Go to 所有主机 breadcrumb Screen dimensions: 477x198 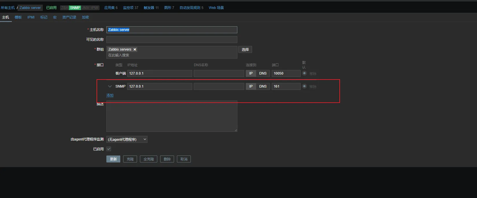tap(8, 8)
